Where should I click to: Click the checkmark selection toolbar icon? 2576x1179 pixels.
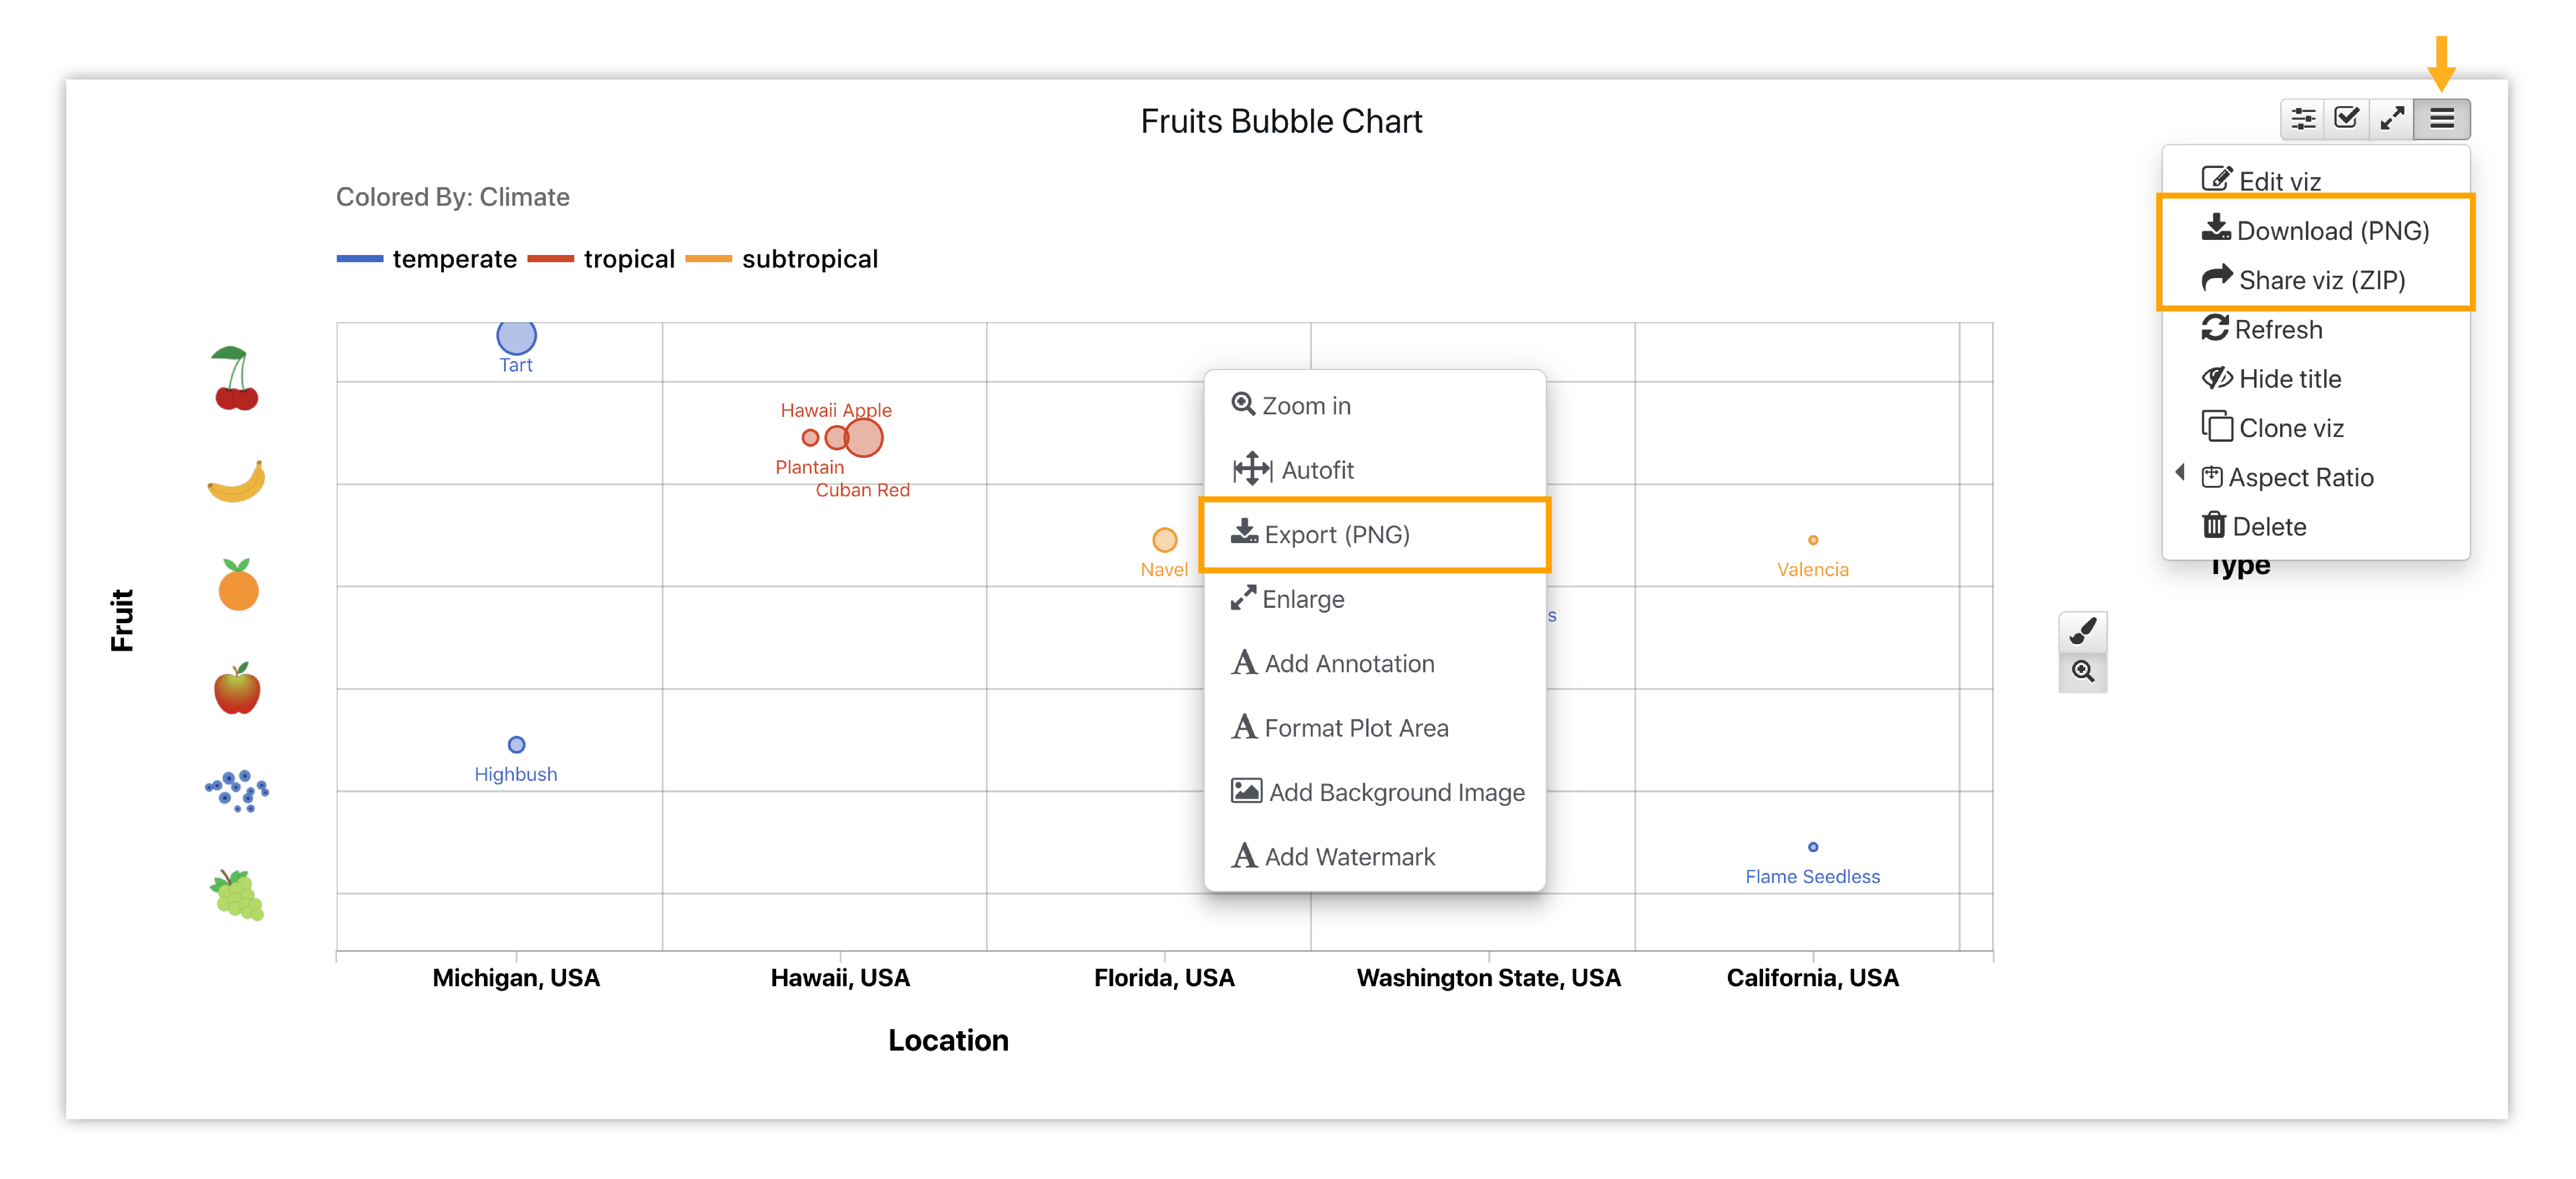click(2347, 119)
